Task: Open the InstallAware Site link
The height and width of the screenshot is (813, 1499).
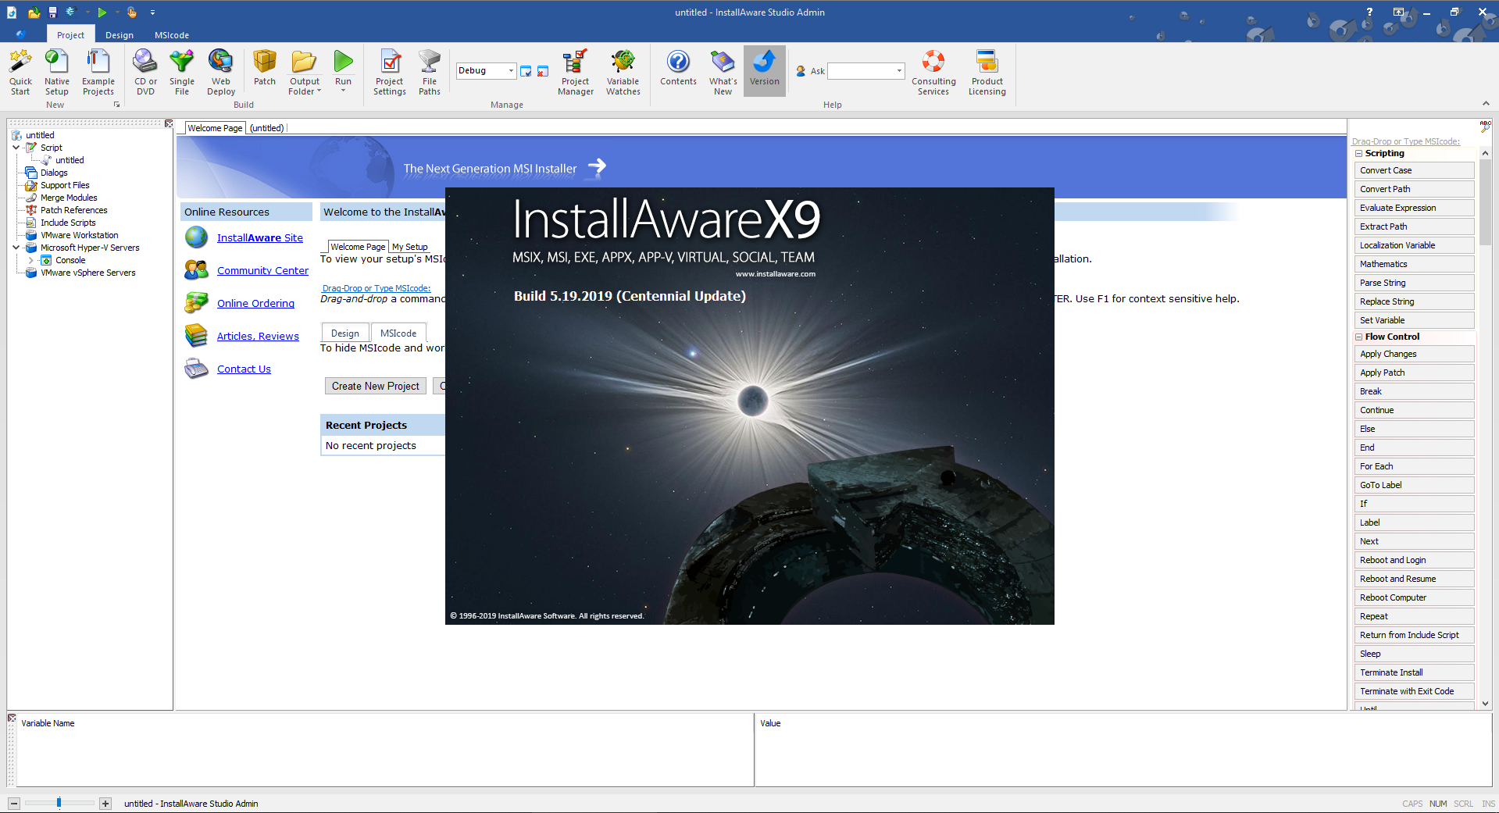Action: 260,238
